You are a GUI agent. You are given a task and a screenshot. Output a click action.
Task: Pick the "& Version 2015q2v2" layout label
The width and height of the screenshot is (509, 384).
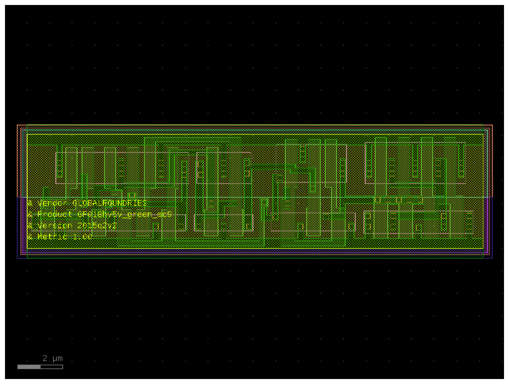point(72,226)
